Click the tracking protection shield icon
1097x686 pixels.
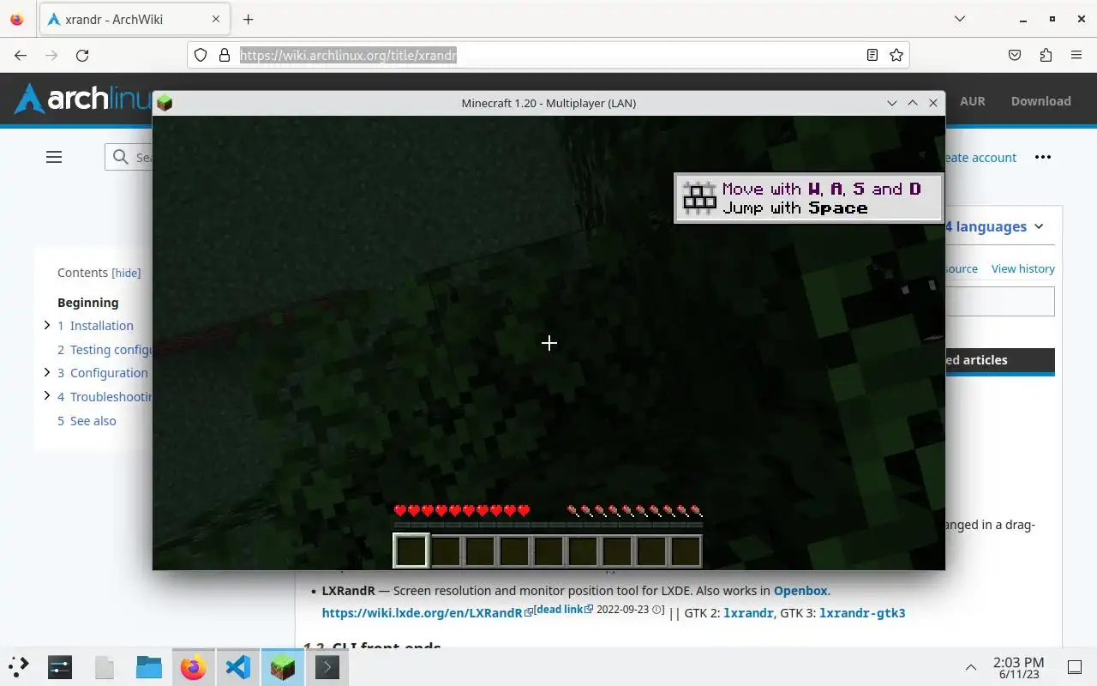coord(201,55)
